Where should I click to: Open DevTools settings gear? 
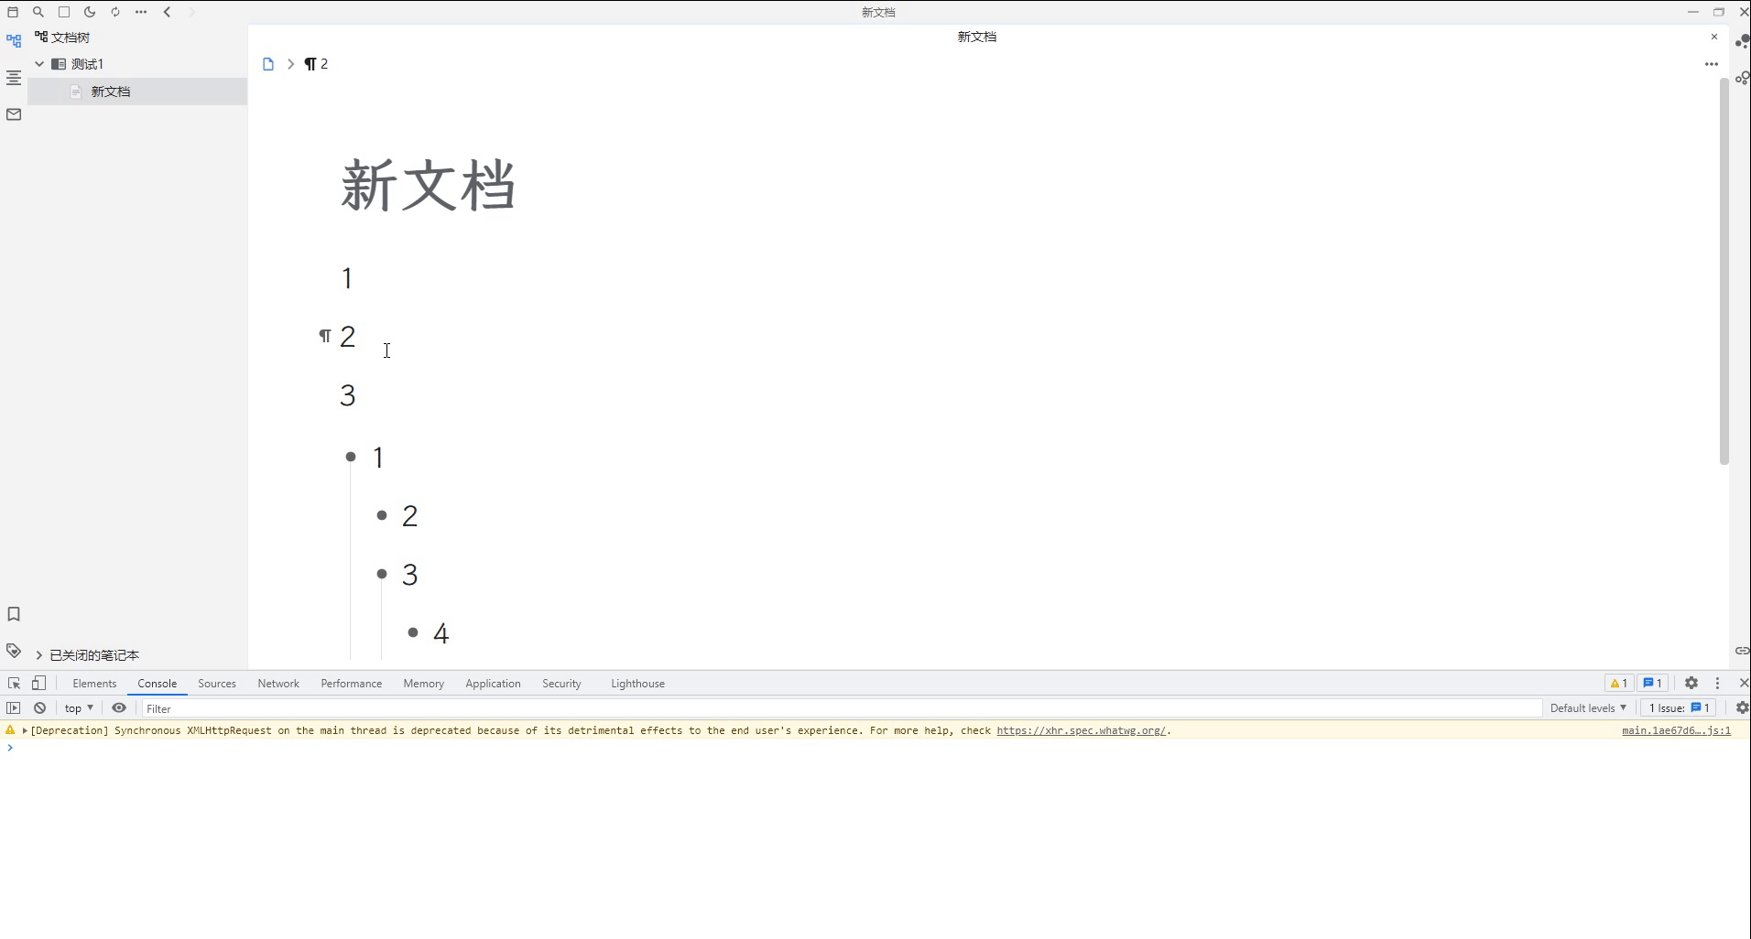pos(1691,683)
